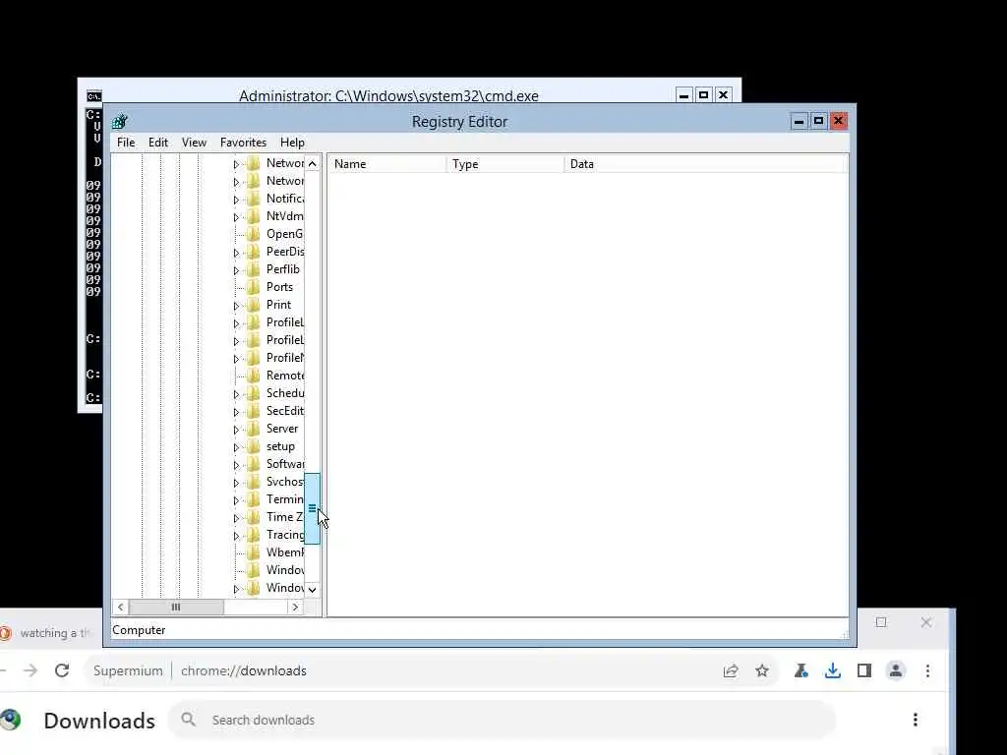Expand the Print registry key
This screenshot has width=1007, height=755.
(236, 306)
